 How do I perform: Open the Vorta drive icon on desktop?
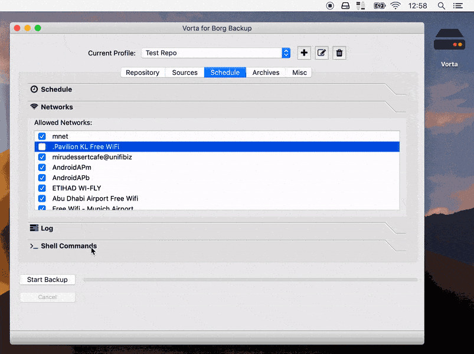[x=449, y=40]
